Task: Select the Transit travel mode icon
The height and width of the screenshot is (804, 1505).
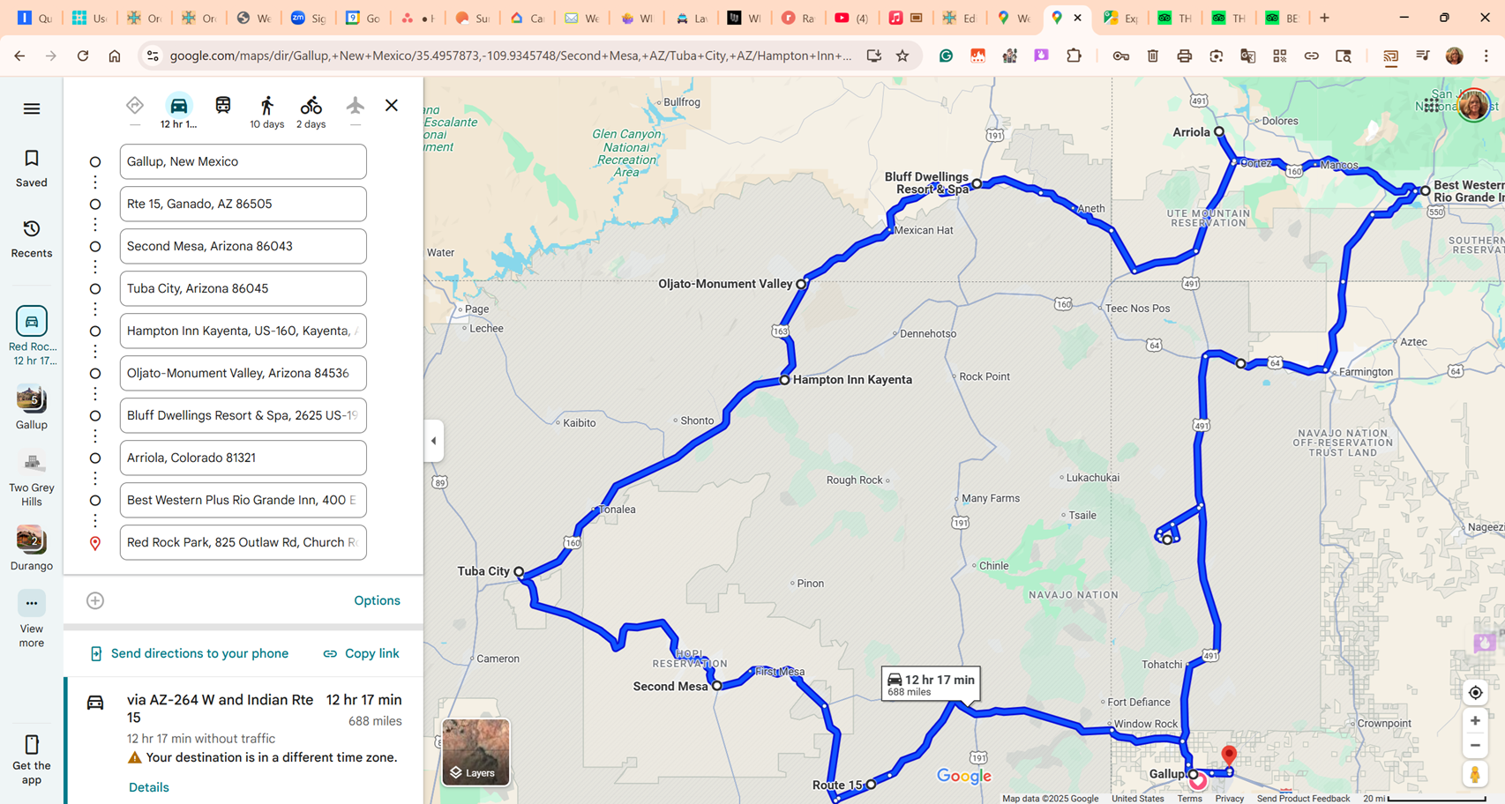Action: (223, 106)
